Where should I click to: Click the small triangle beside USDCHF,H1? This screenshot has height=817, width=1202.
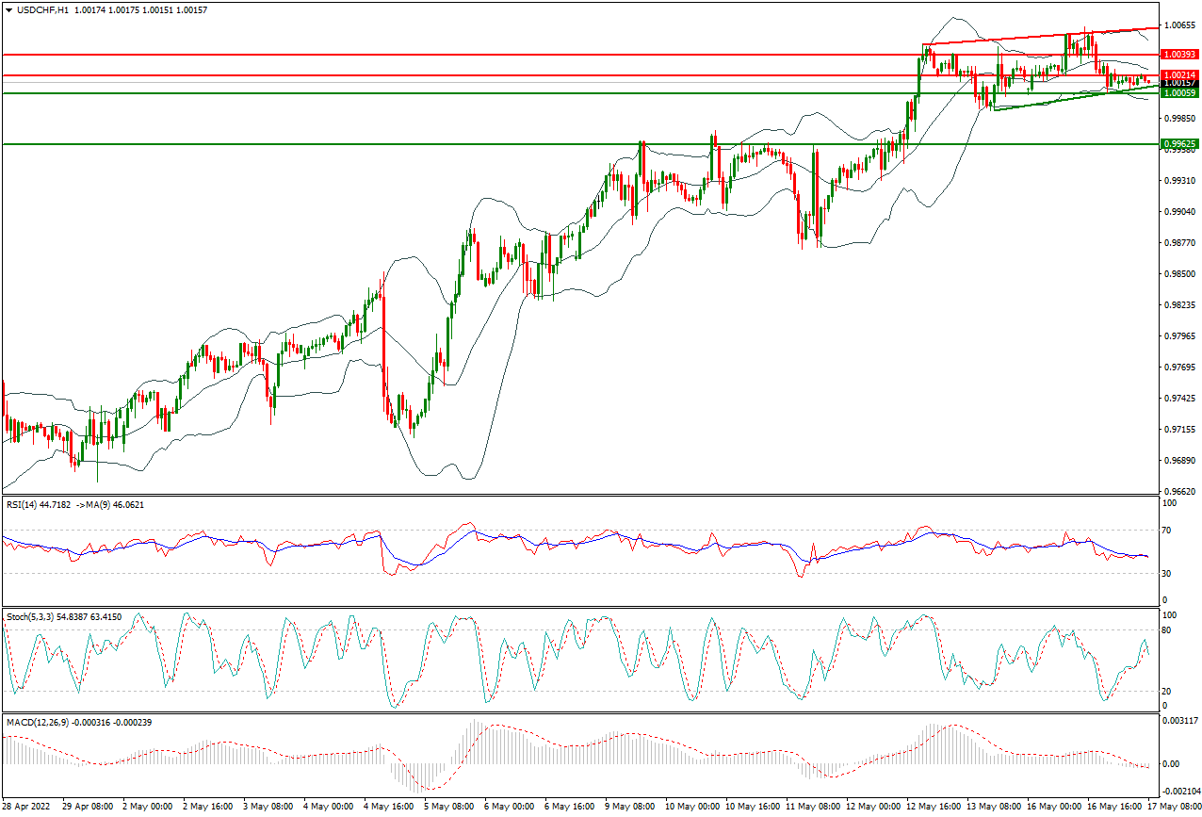[x=8, y=9]
